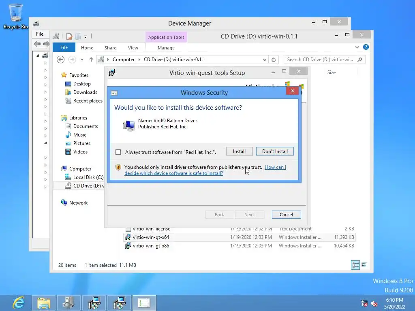Open the Documents library

pyautogui.click(x=86, y=126)
